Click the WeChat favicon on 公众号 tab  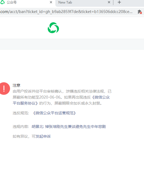[2, 2]
